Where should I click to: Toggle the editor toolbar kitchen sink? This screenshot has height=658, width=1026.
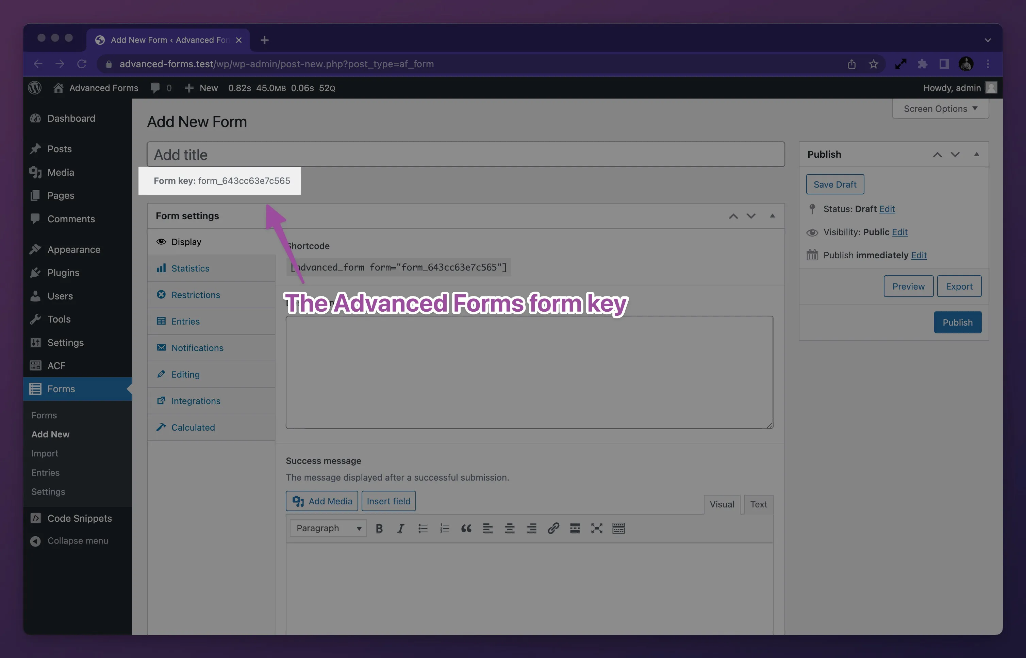(x=619, y=529)
